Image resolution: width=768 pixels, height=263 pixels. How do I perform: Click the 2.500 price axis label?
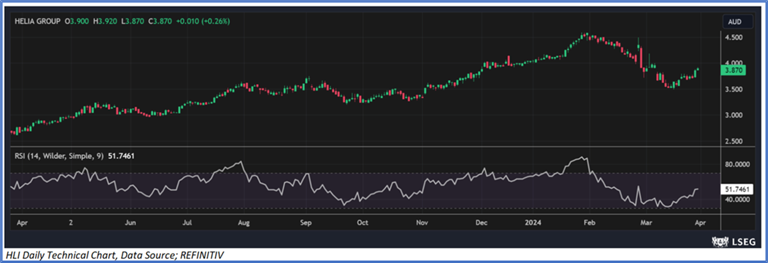tap(734, 141)
